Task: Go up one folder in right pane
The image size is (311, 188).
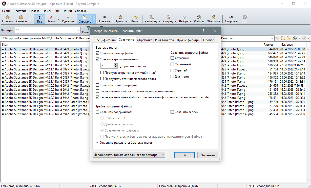Action: click(289, 38)
